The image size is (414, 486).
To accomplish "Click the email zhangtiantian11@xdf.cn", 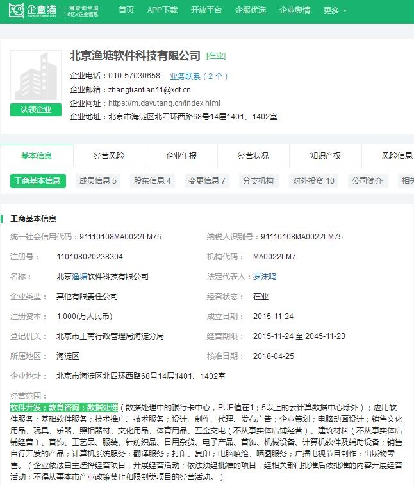I will pyautogui.click(x=149, y=90).
